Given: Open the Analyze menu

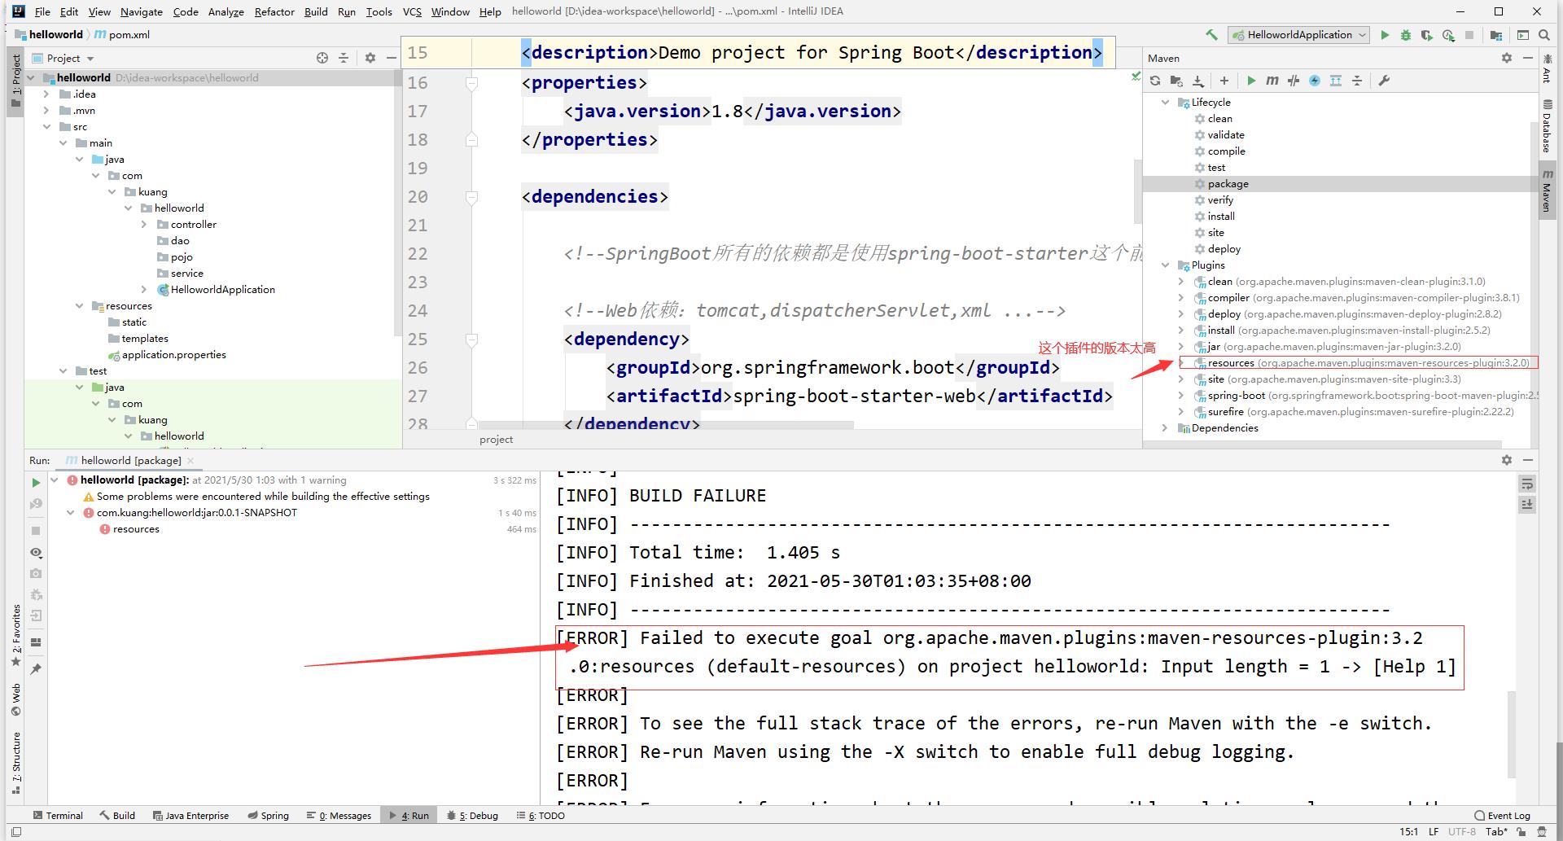Looking at the screenshot, I should click(x=225, y=11).
